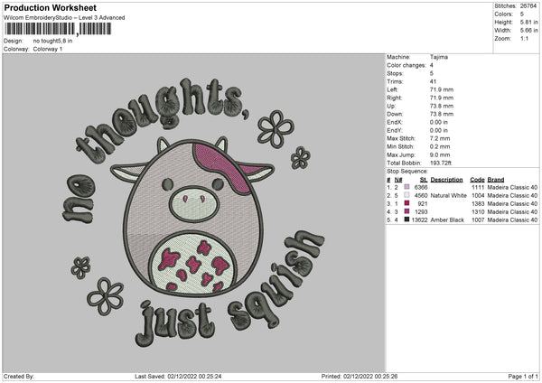Click the total bobbin value "193.72ft"
542x383 pixels.
click(x=441, y=163)
